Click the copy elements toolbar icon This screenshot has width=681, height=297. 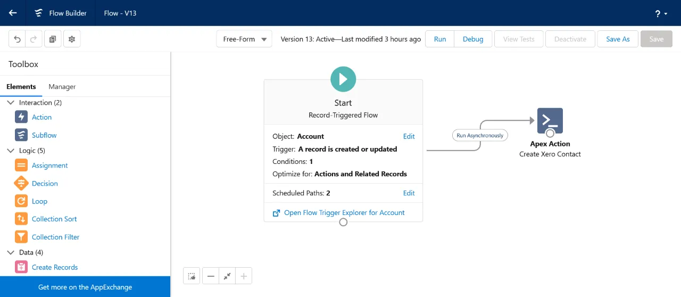(x=53, y=39)
